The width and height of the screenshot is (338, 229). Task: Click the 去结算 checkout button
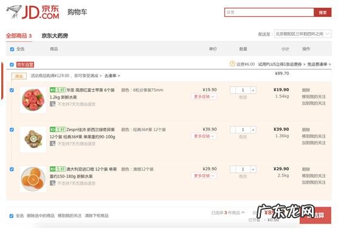coord(316,215)
